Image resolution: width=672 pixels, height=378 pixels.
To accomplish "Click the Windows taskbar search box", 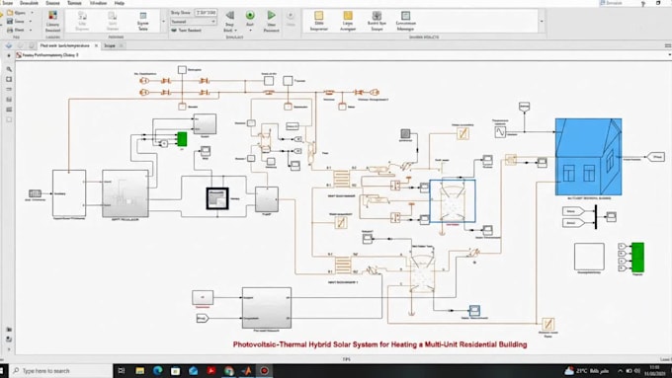I will 61,371.
